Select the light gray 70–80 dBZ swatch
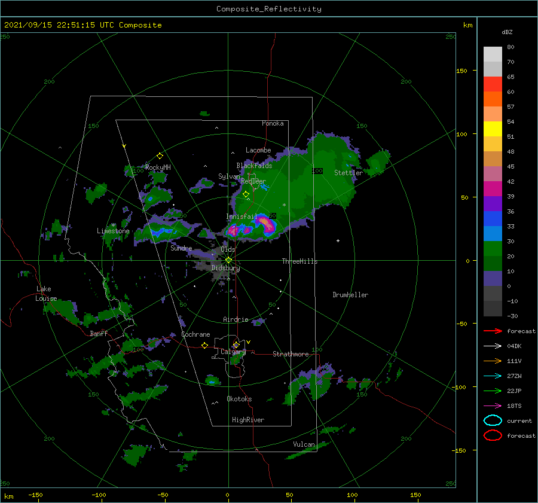This screenshot has height=503, width=538. point(493,54)
